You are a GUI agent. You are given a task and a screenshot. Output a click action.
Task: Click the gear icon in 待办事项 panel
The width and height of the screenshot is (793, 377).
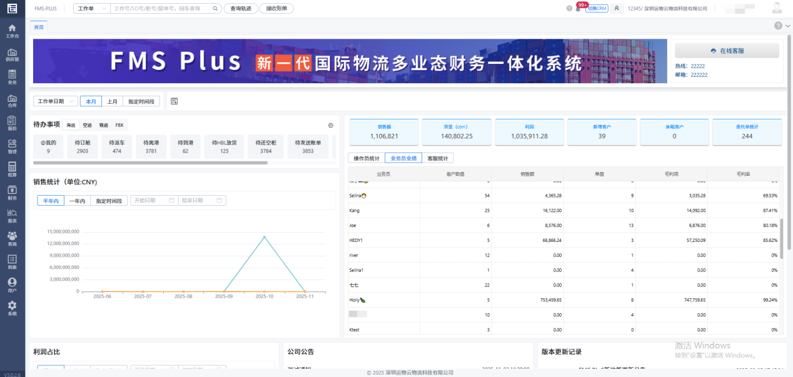pos(331,125)
